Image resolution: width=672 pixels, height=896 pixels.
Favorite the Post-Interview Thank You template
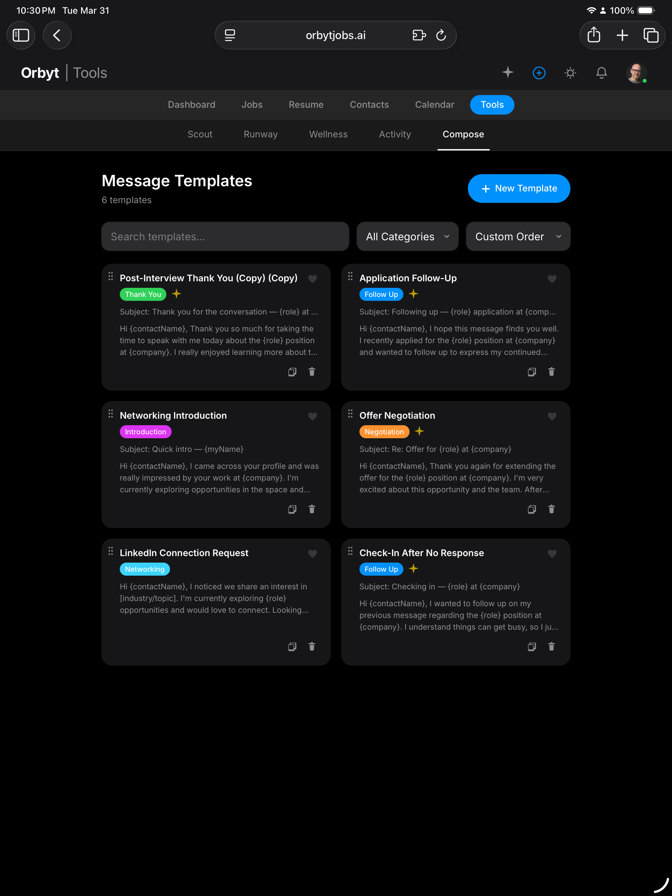(x=312, y=279)
